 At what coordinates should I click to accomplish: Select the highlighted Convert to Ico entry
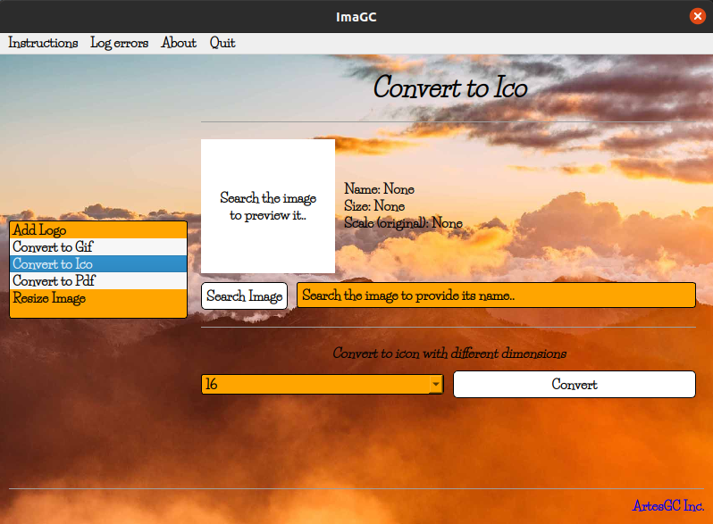[98, 264]
